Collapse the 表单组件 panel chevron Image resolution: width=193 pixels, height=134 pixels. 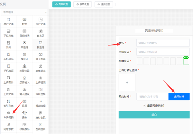tap(46, 12)
